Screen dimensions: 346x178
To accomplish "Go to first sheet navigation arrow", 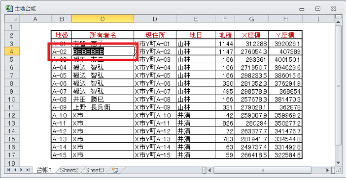I will point(8,170).
